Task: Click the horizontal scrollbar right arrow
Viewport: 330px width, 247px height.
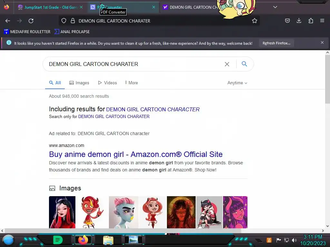Action: (x=323, y=231)
